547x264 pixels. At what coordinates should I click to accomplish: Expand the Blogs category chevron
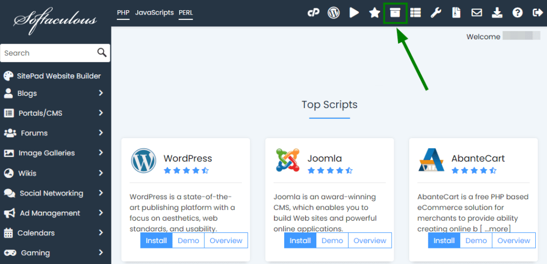[101, 93]
